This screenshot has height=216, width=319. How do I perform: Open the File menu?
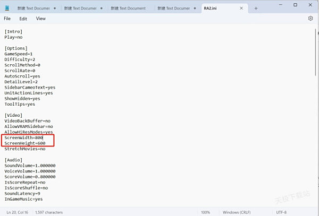coord(7,19)
